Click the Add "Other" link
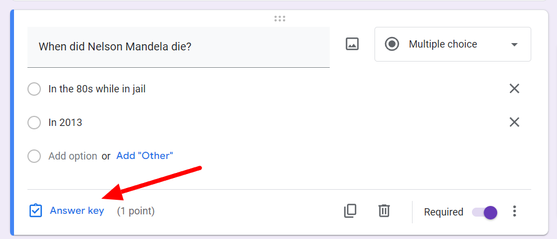This screenshot has height=239, width=557. (144, 155)
